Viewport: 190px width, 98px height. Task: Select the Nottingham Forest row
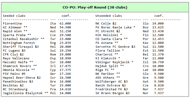pyautogui.click(x=37, y=43)
